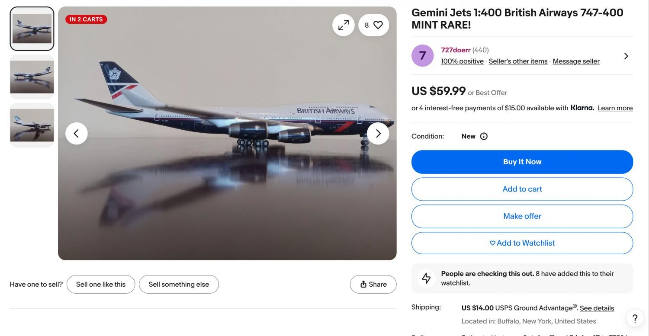Share this listing
Screen dimensions: 649x336
point(373,284)
